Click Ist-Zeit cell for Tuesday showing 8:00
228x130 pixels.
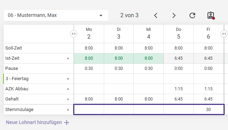(119, 58)
